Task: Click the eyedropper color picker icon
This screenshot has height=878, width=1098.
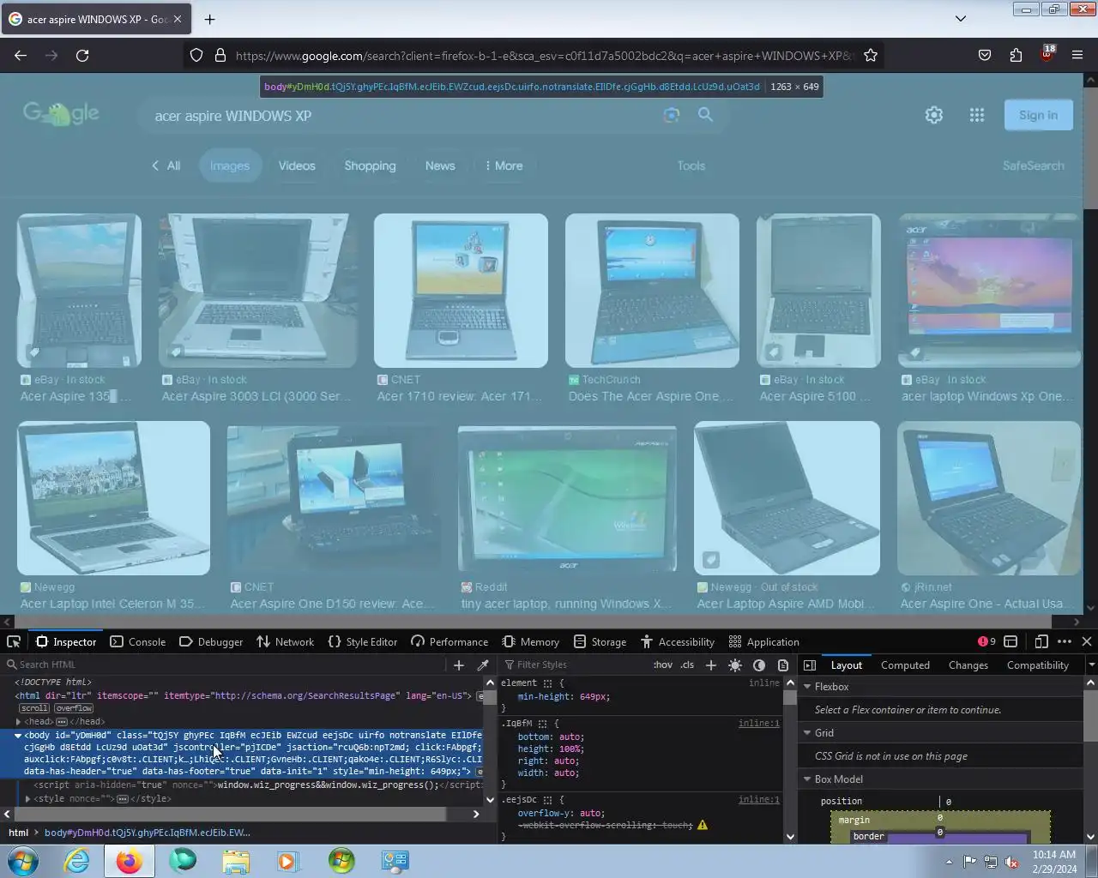Action: point(483,665)
